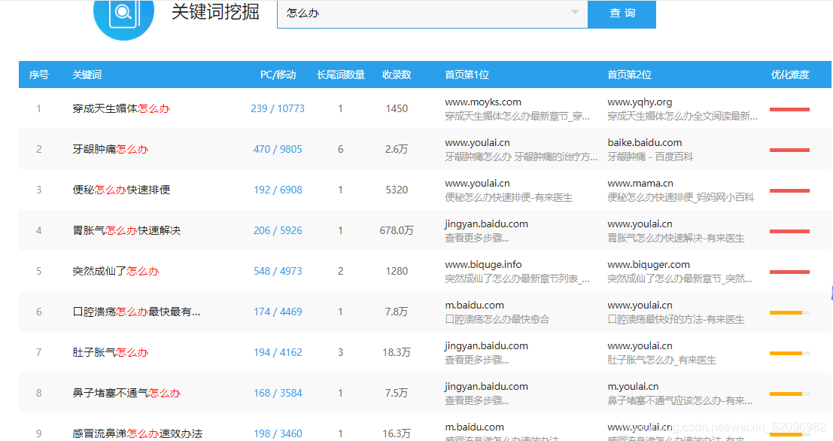Viewport: 833px width, 441px height.
Task: Focus the keyword field containing 怎么办
Action: pyautogui.click(x=433, y=14)
